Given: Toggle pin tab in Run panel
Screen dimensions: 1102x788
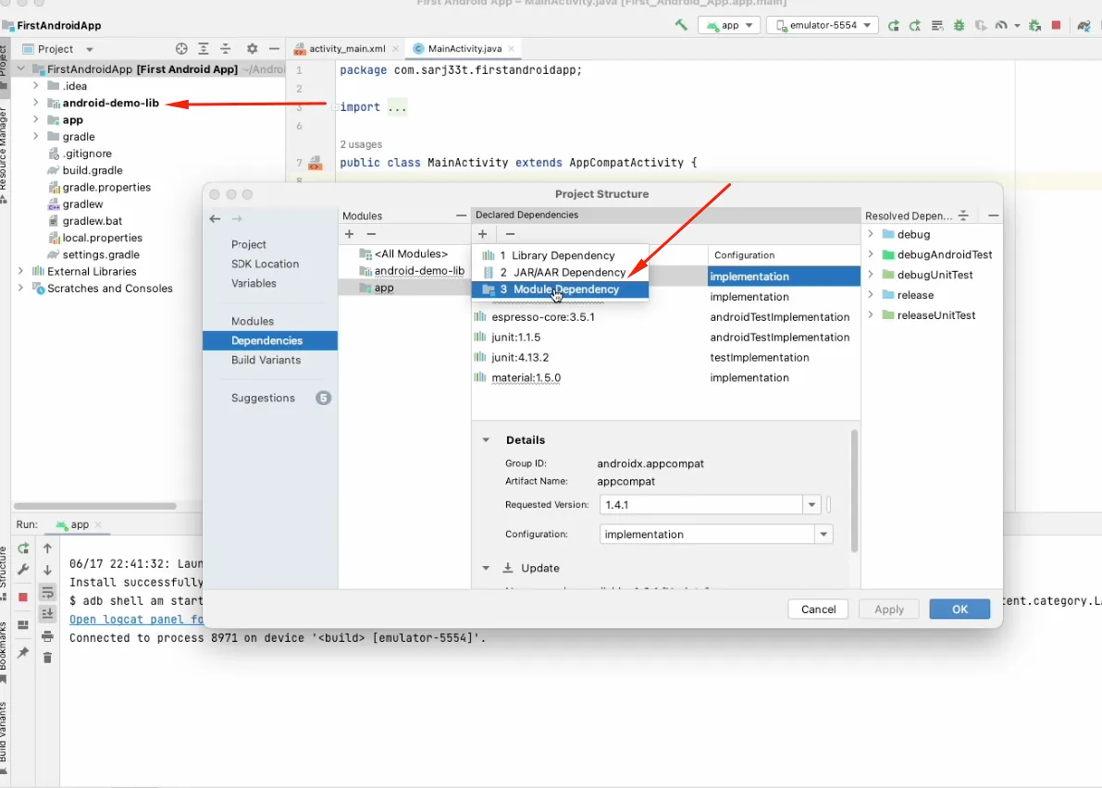Looking at the screenshot, I should pyautogui.click(x=23, y=652).
